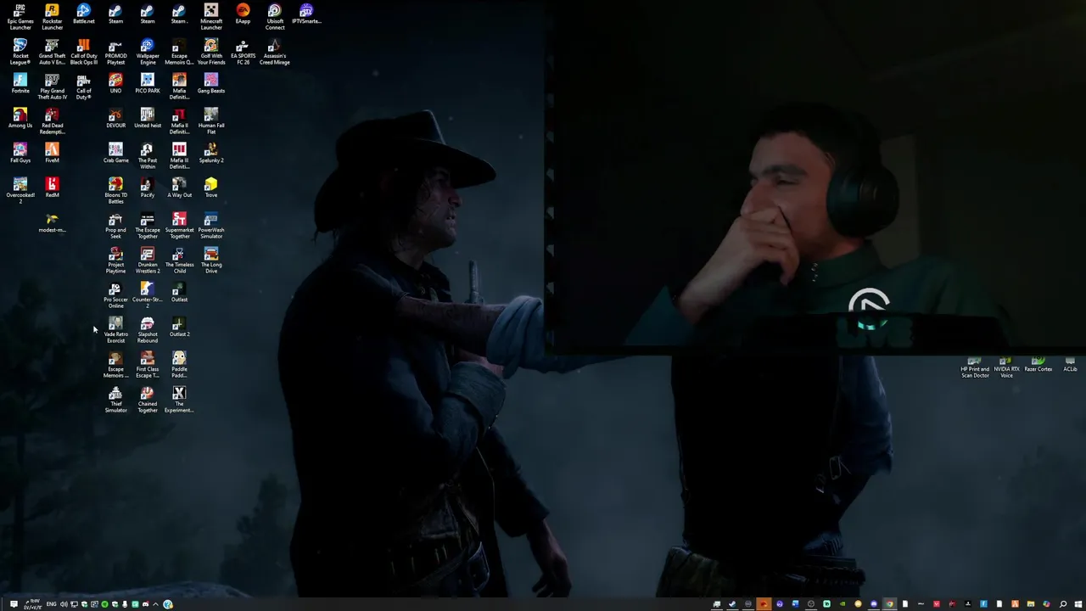
Task: Select the Human Fall Flat icon
Action: 210,121
